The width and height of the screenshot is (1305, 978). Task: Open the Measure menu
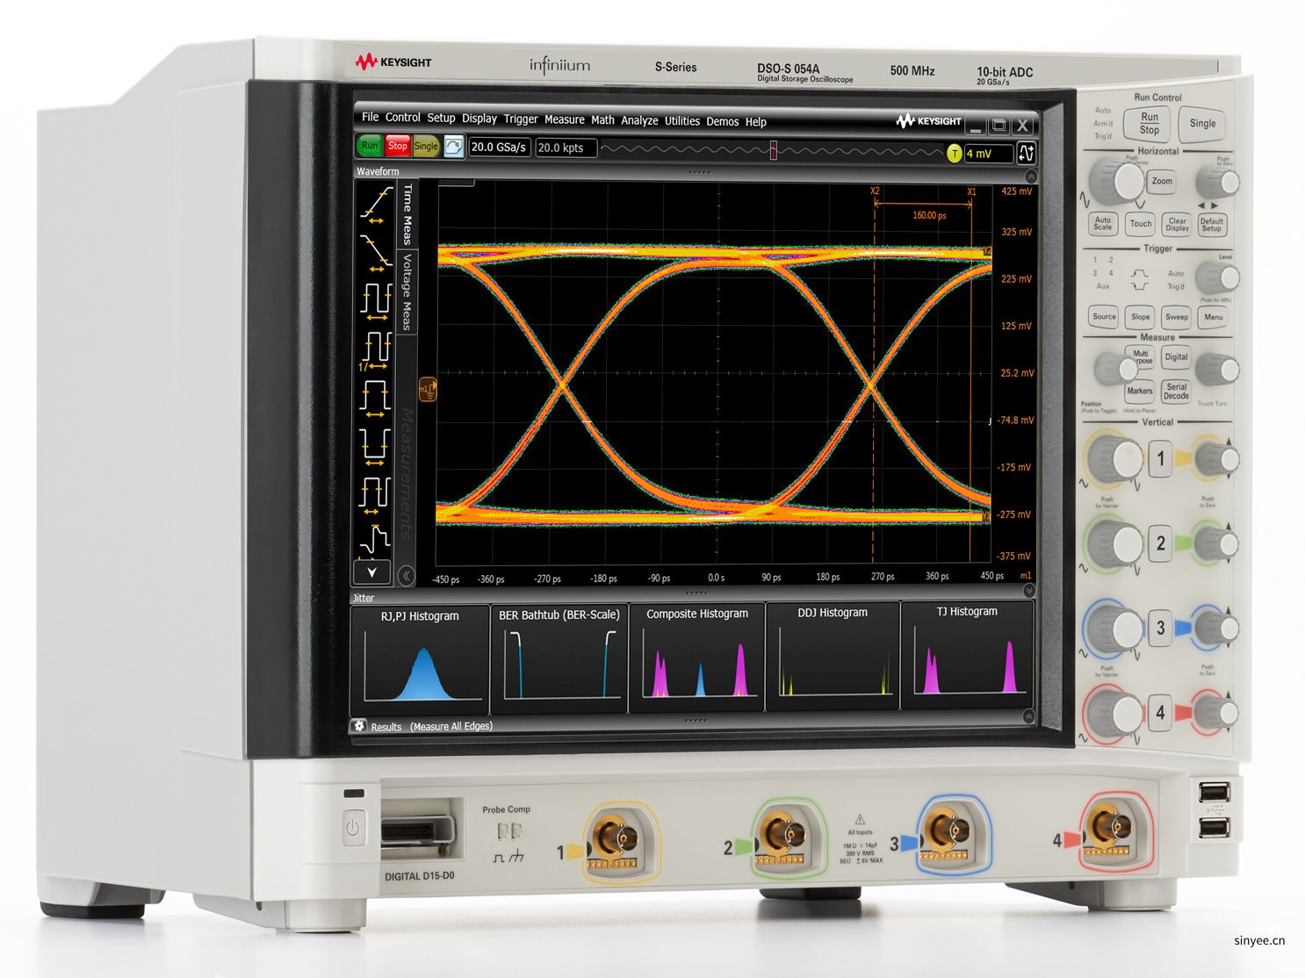click(x=564, y=120)
